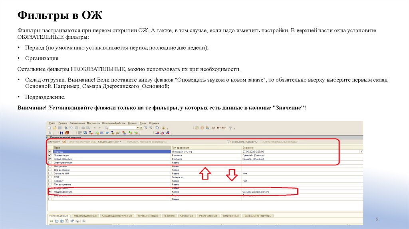Click the M- button in the toolbar

point(224,128)
